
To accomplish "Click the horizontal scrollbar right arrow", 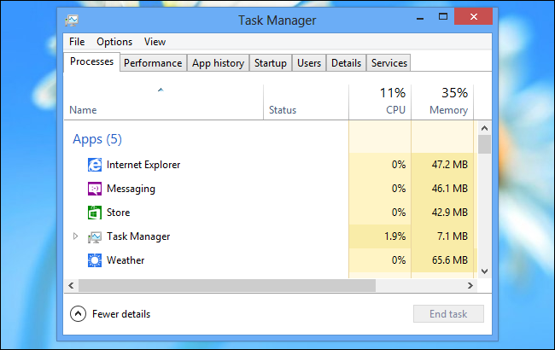I will coord(470,286).
